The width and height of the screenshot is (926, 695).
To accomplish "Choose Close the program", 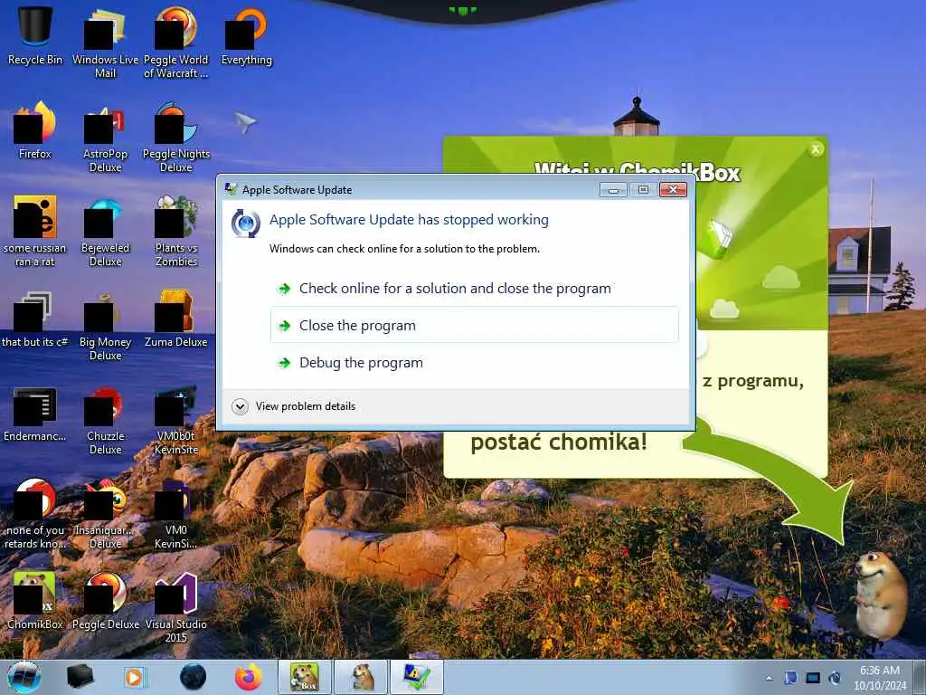I will pyautogui.click(x=474, y=325).
